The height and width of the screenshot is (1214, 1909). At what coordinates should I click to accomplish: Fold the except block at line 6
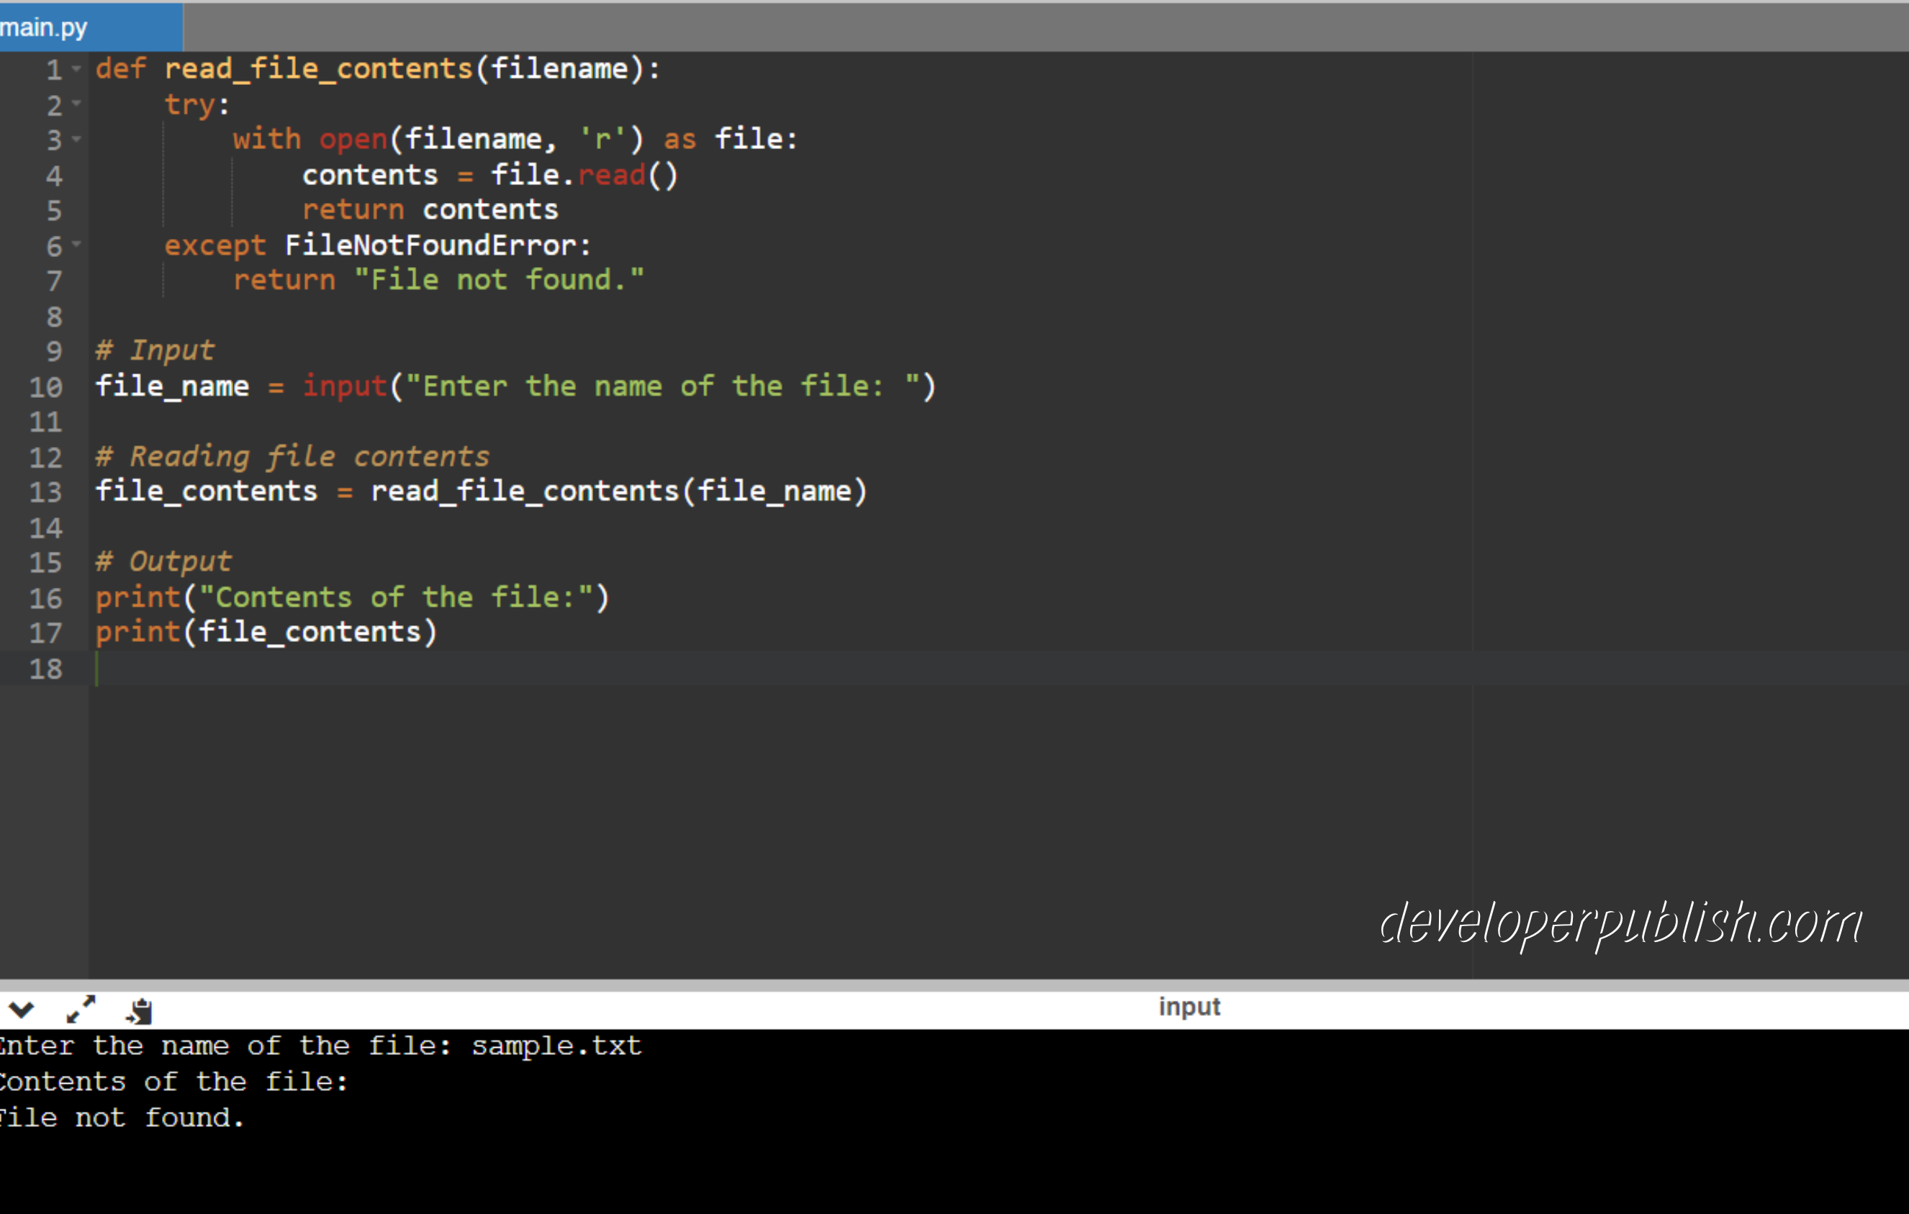pos(76,244)
